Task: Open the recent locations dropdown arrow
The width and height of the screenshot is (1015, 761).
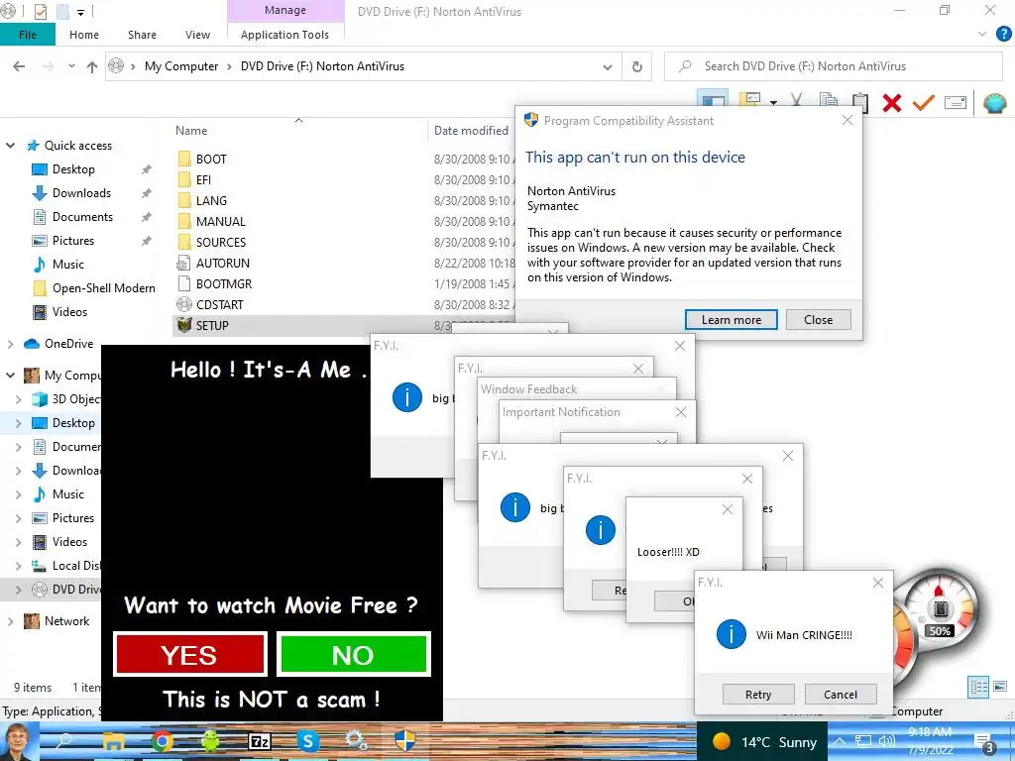Action: click(x=71, y=66)
